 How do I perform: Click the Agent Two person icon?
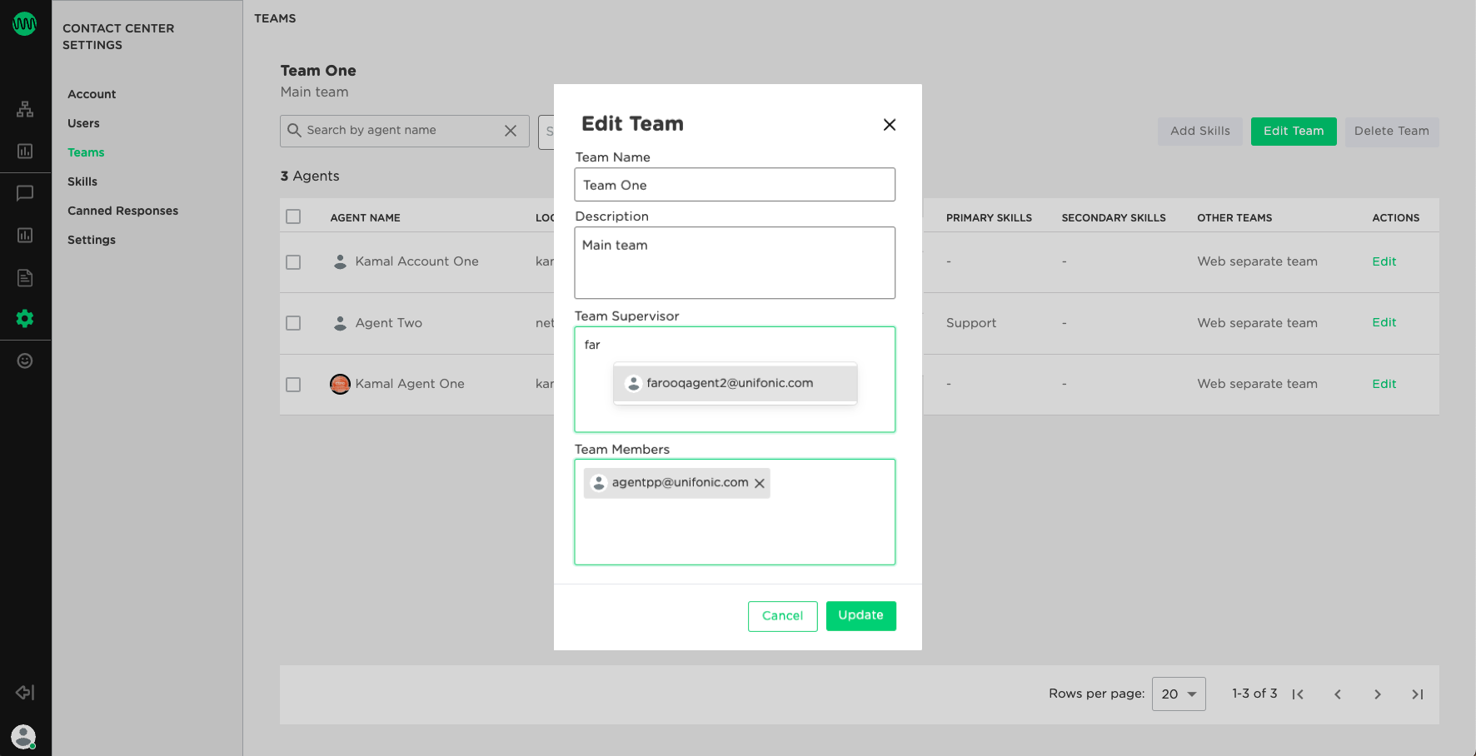click(x=340, y=323)
